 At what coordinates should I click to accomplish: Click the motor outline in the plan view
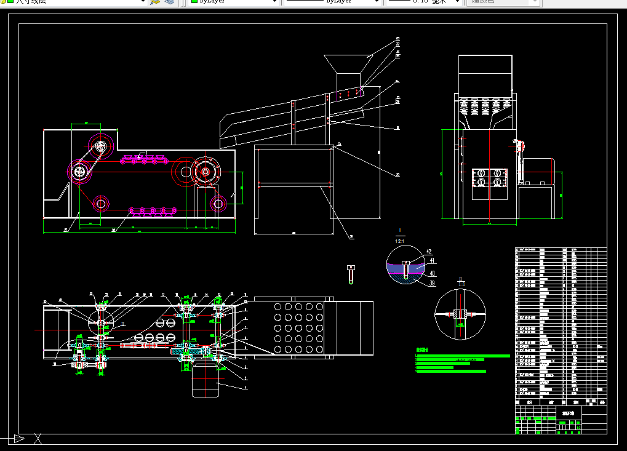pos(206,380)
